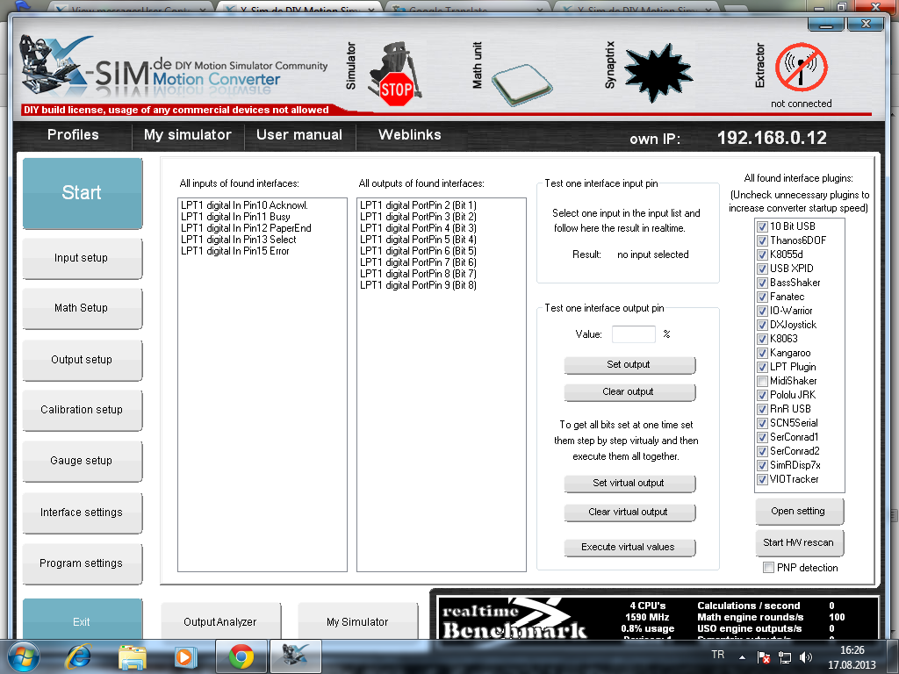The width and height of the screenshot is (899, 674).
Task: Open the User manual menu
Action: pos(298,134)
